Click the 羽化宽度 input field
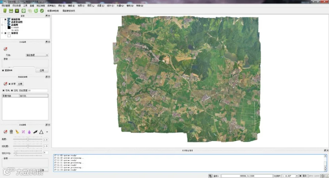 click(x=38, y=90)
